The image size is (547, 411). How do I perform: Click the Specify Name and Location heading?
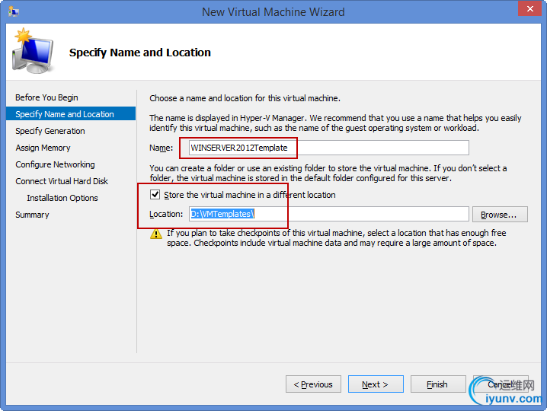(x=140, y=53)
